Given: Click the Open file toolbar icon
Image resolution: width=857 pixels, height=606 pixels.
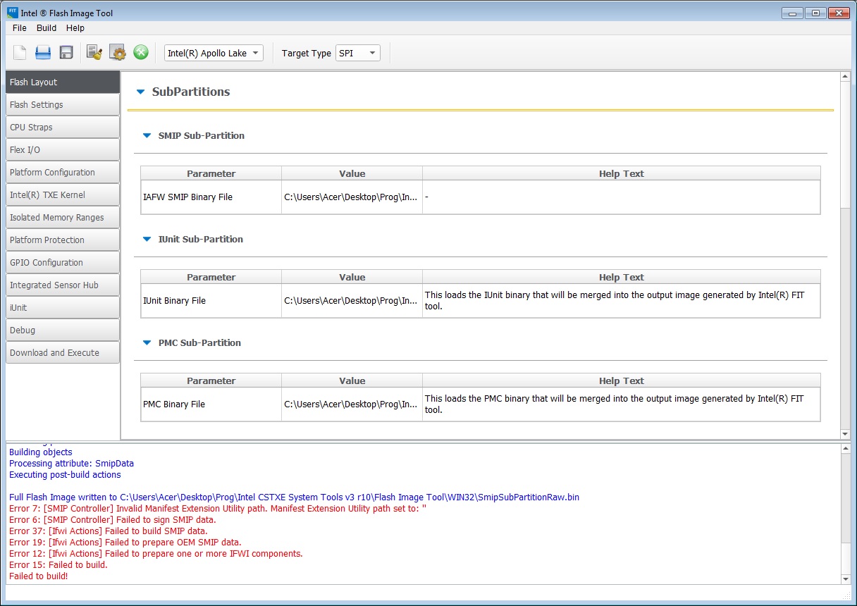Looking at the screenshot, I should [x=43, y=52].
